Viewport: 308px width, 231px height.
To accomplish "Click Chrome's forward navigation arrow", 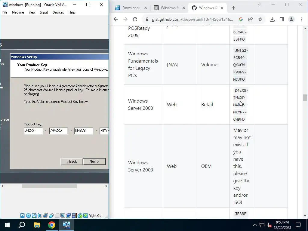I will coord(125,19).
